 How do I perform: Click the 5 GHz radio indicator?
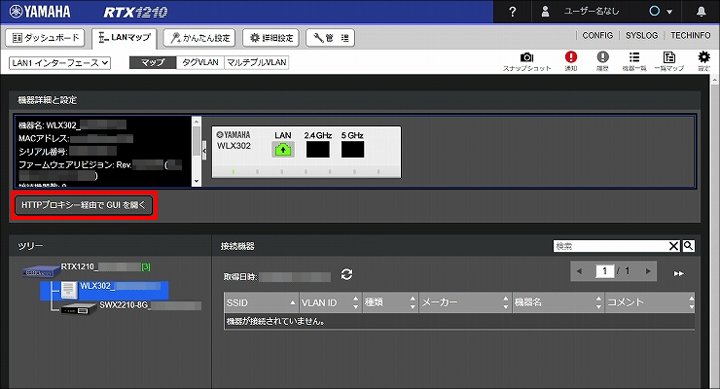pyautogui.click(x=352, y=150)
